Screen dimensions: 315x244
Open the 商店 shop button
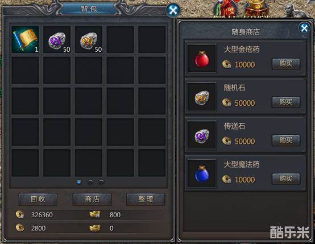pos(92,199)
